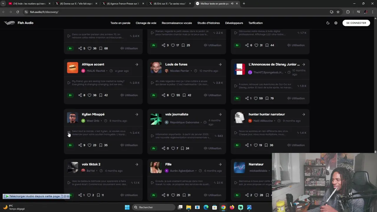Screen dimensions: 377x212
Task: Like the Afrique accent voice
Action: click(x=90, y=95)
